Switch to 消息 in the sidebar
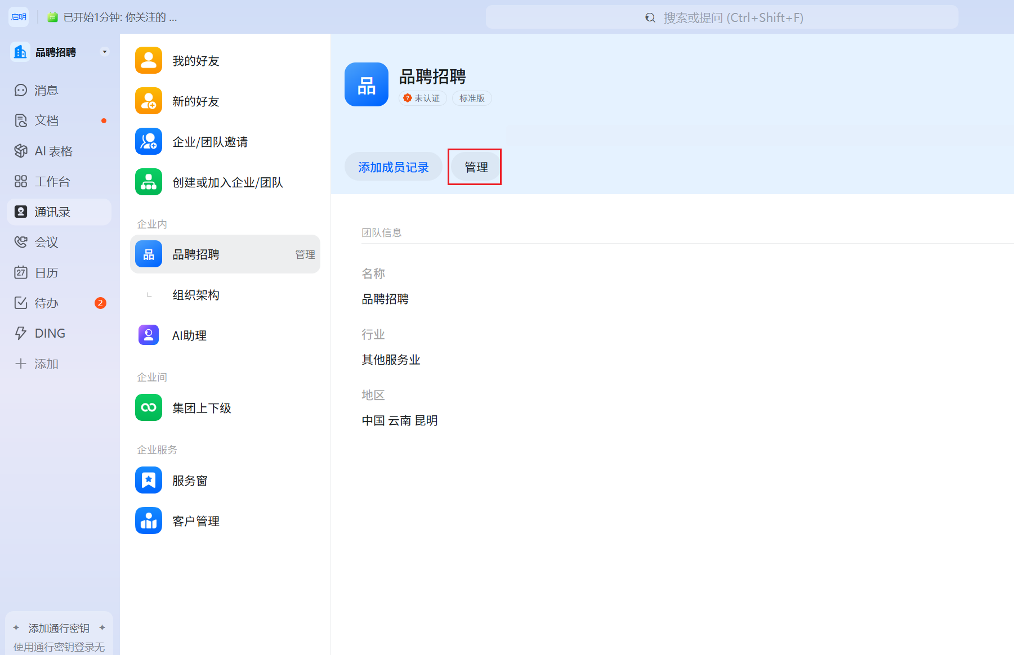This screenshot has width=1014, height=655. [x=46, y=91]
